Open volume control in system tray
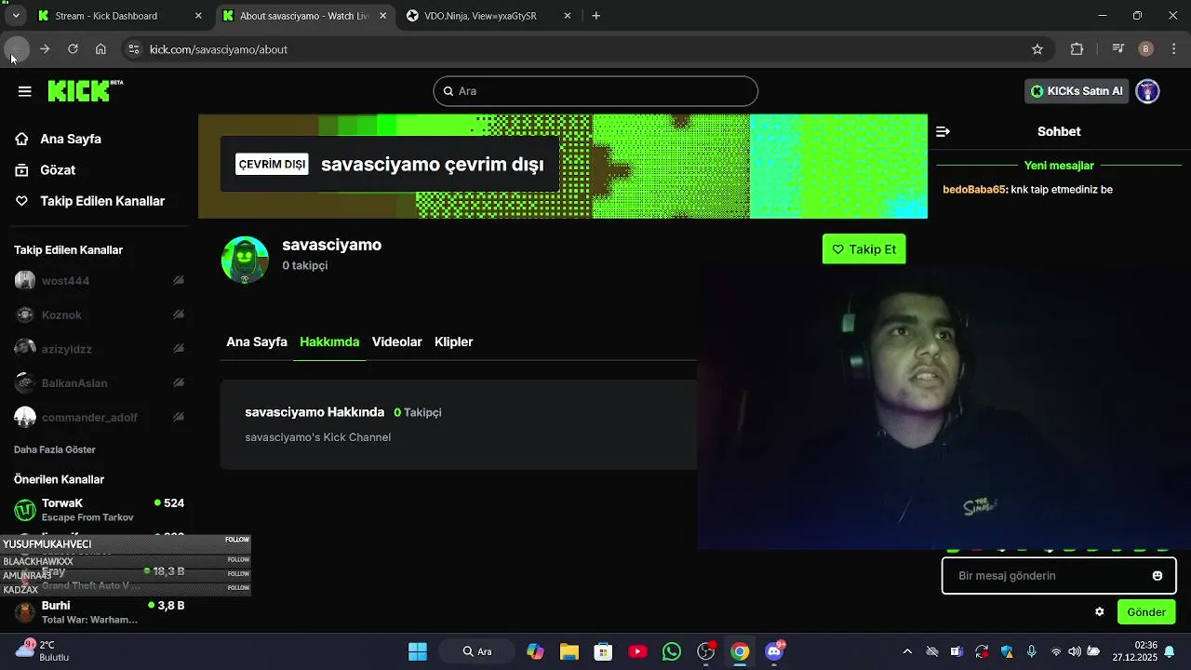The width and height of the screenshot is (1191, 670). click(x=1075, y=651)
